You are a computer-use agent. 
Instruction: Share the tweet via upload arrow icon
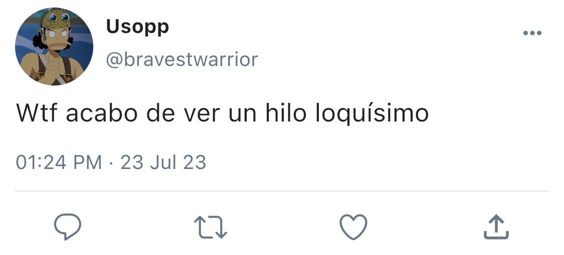[496, 226]
